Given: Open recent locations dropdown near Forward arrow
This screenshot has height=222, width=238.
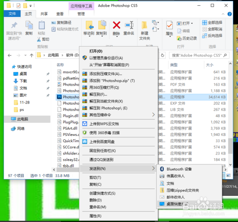Looking at the screenshot, I should (x=25, y=55).
